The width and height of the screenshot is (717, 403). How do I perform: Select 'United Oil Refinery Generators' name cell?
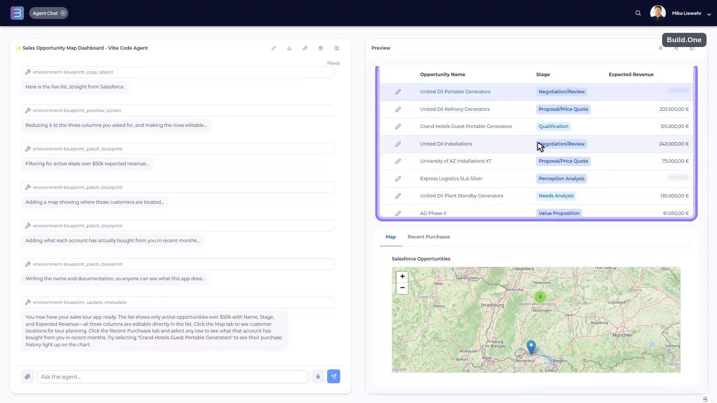[455, 109]
